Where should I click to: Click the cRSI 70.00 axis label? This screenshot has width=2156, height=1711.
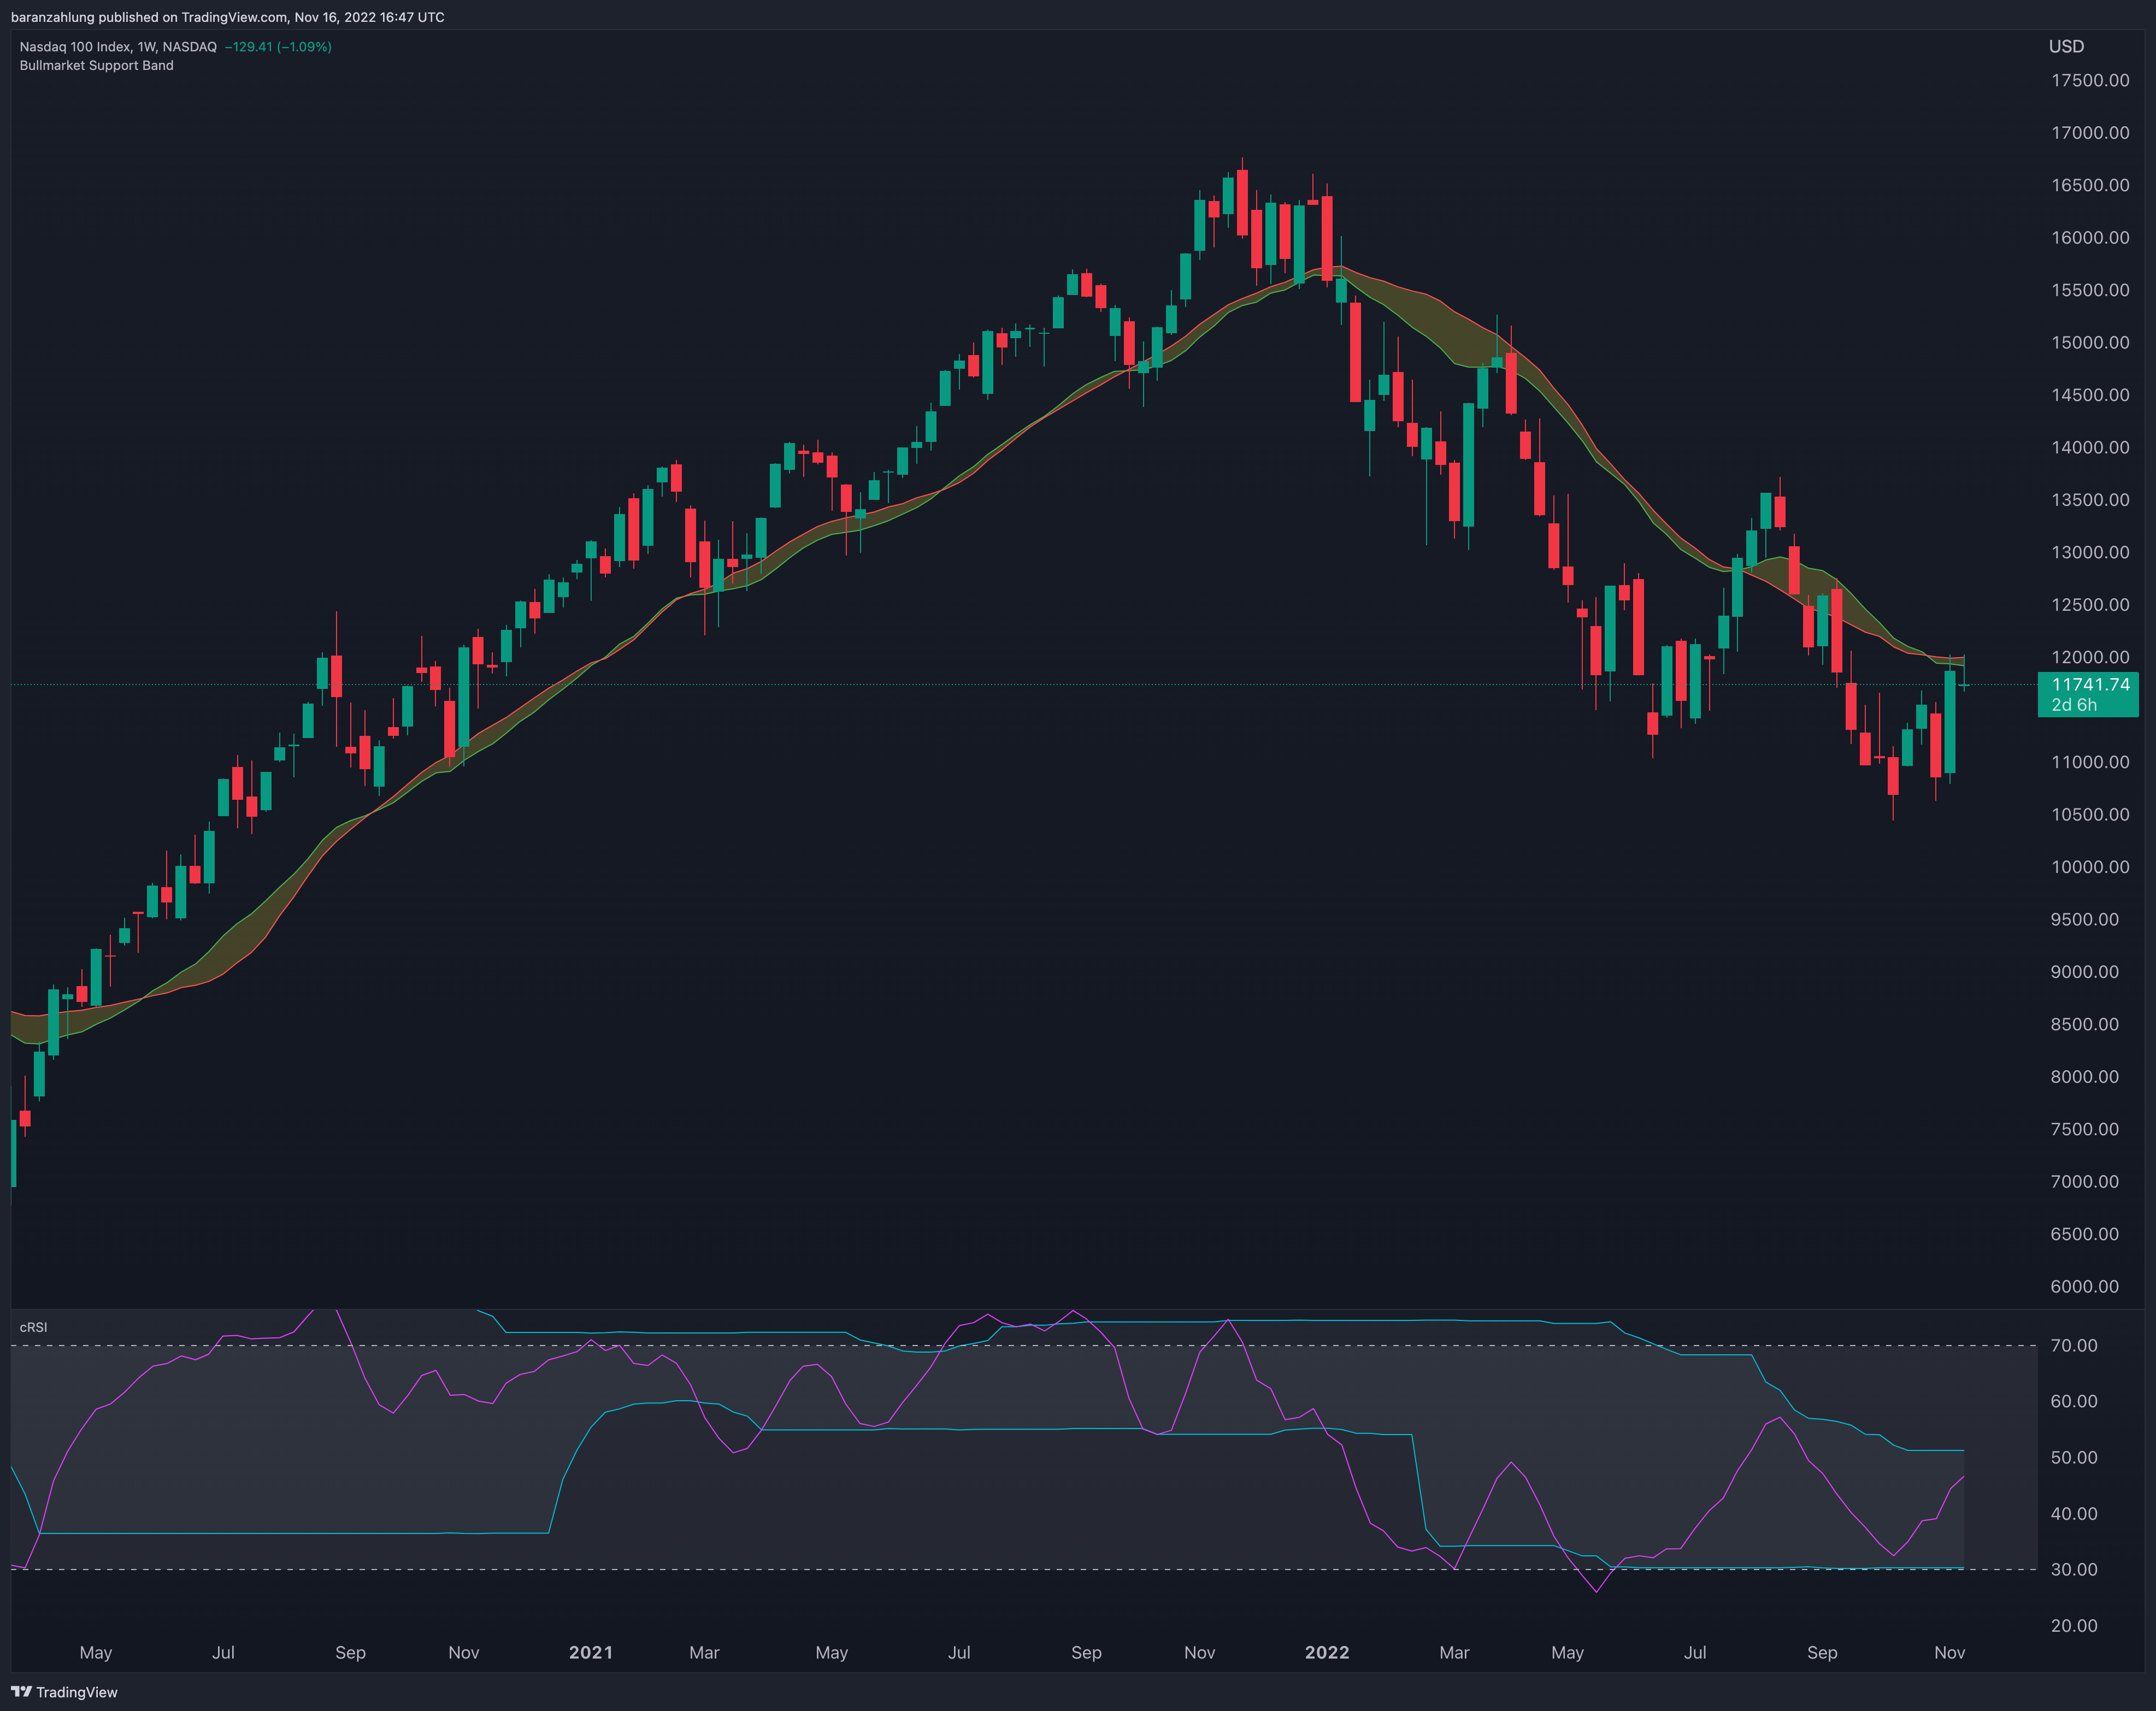pos(2074,1346)
